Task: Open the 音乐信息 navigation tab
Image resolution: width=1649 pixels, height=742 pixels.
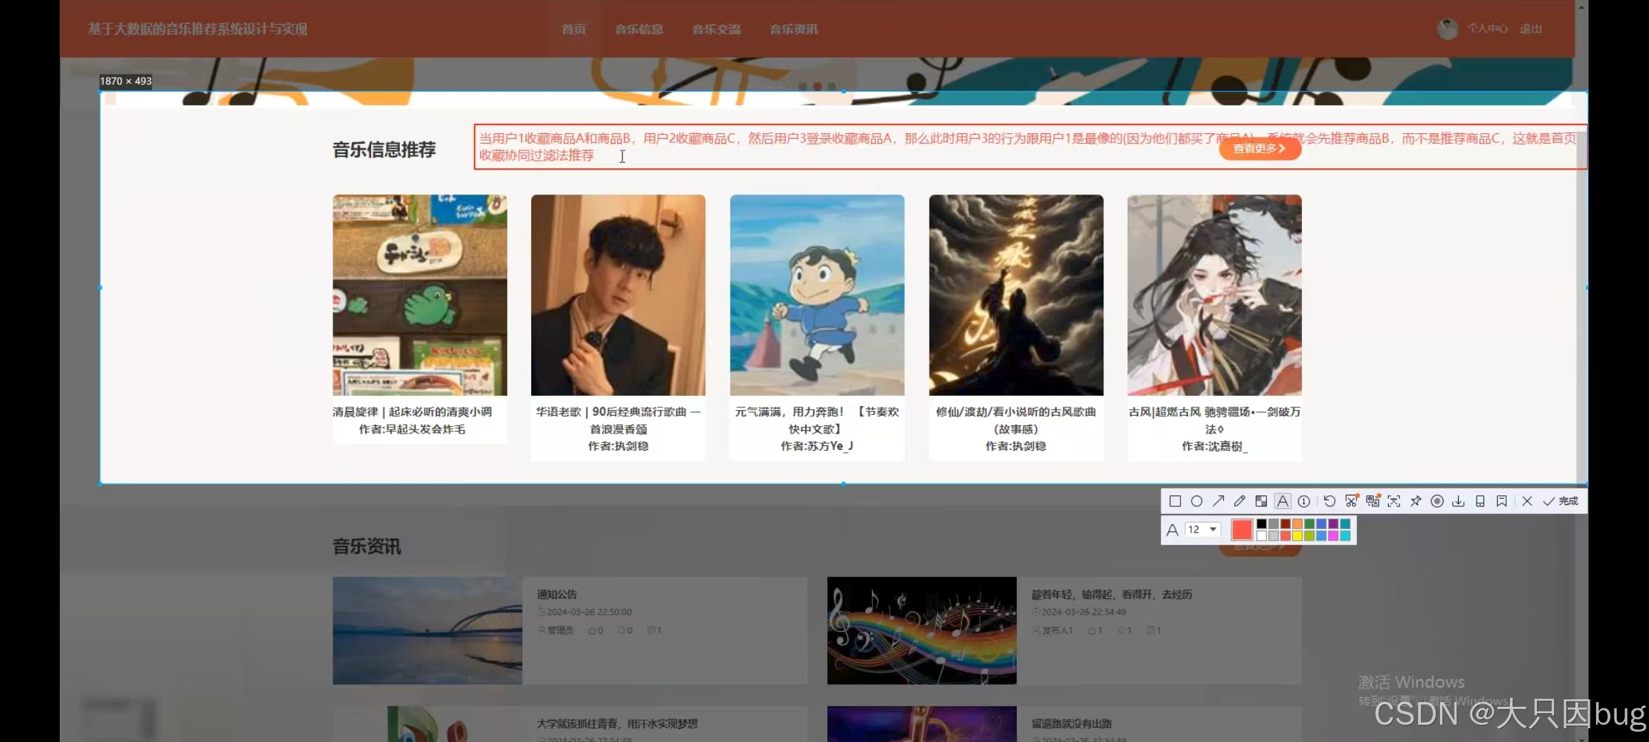Action: (639, 29)
